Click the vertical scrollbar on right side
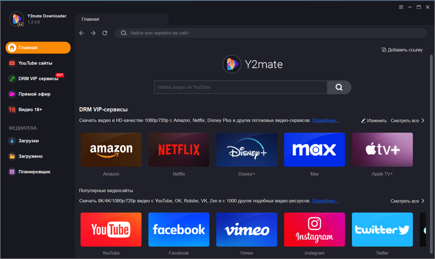 tap(431, 154)
